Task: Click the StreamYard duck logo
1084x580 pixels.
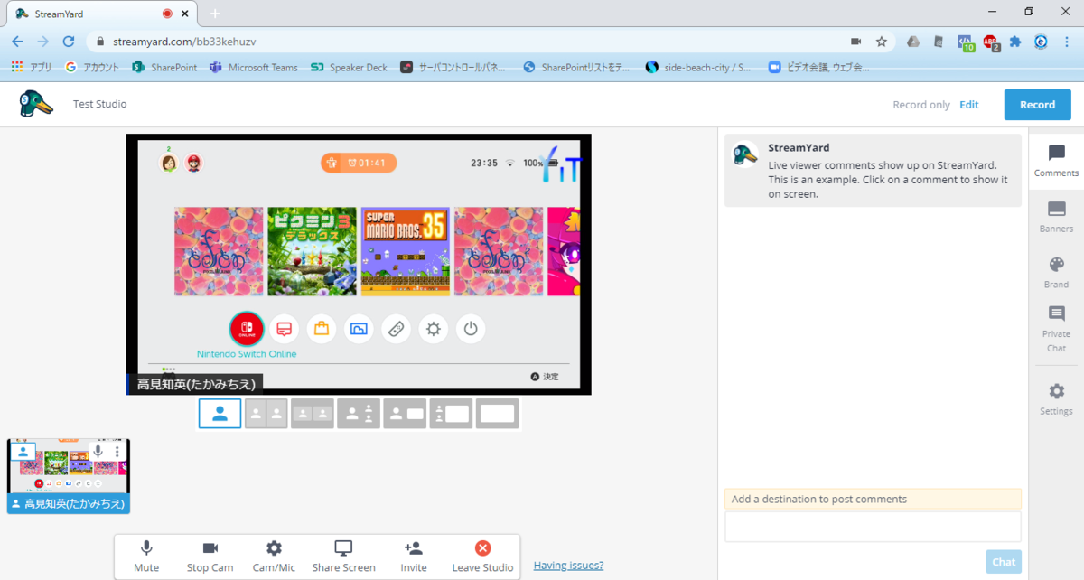Action: coord(36,104)
